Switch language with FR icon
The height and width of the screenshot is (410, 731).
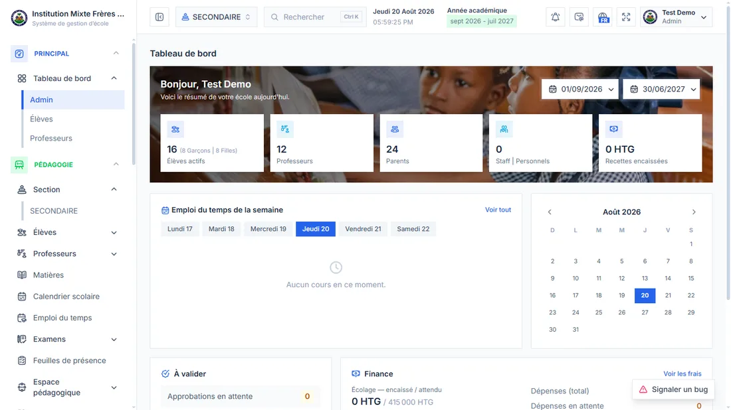click(x=603, y=17)
